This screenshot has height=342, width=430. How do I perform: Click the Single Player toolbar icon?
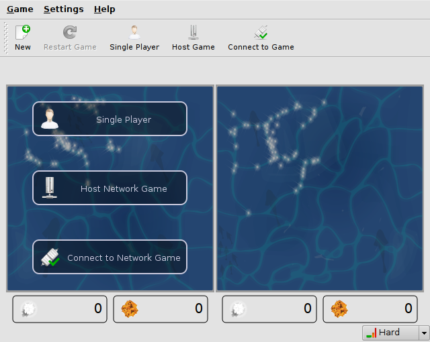point(134,32)
